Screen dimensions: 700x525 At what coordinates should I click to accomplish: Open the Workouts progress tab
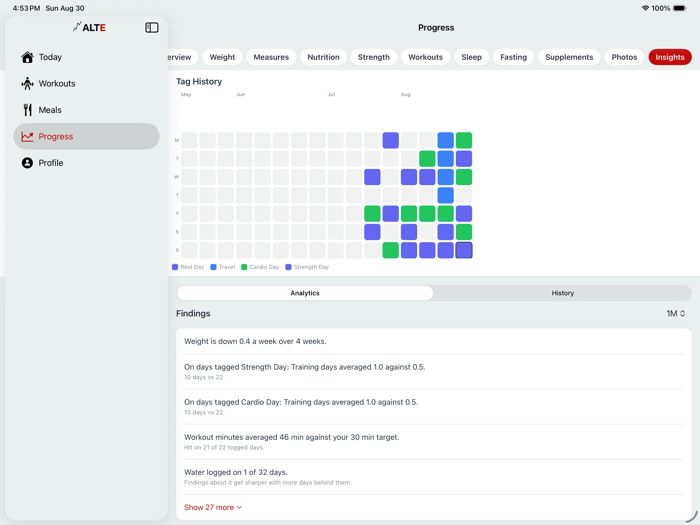tap(425, 57)
